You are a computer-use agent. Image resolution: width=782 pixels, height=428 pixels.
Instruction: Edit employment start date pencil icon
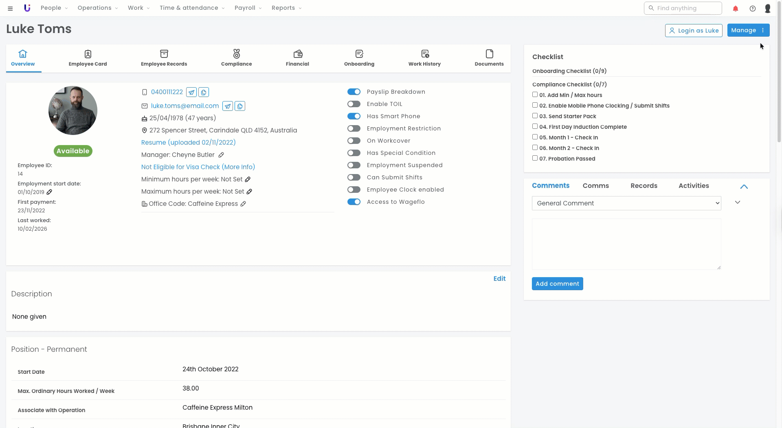point(49,192)
